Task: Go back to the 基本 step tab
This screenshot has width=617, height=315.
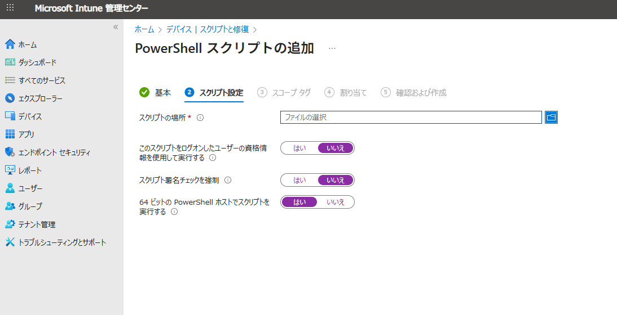Action: [156, 93]
